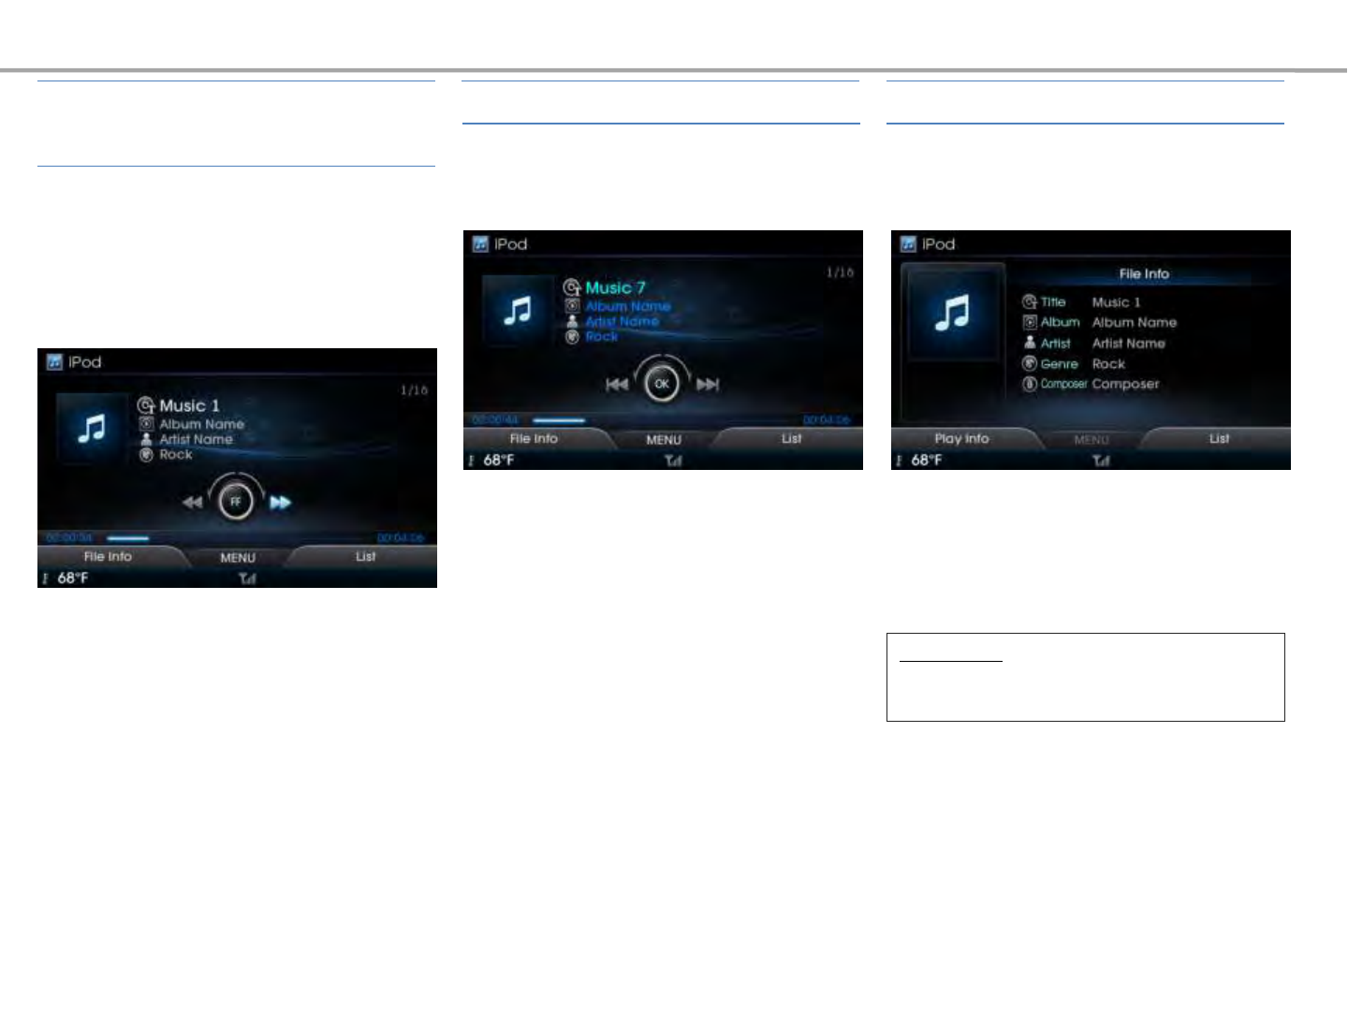This screenshot has width=1348, height=1011.
Task: Click the File Info heading
Action: (1144, 274)
